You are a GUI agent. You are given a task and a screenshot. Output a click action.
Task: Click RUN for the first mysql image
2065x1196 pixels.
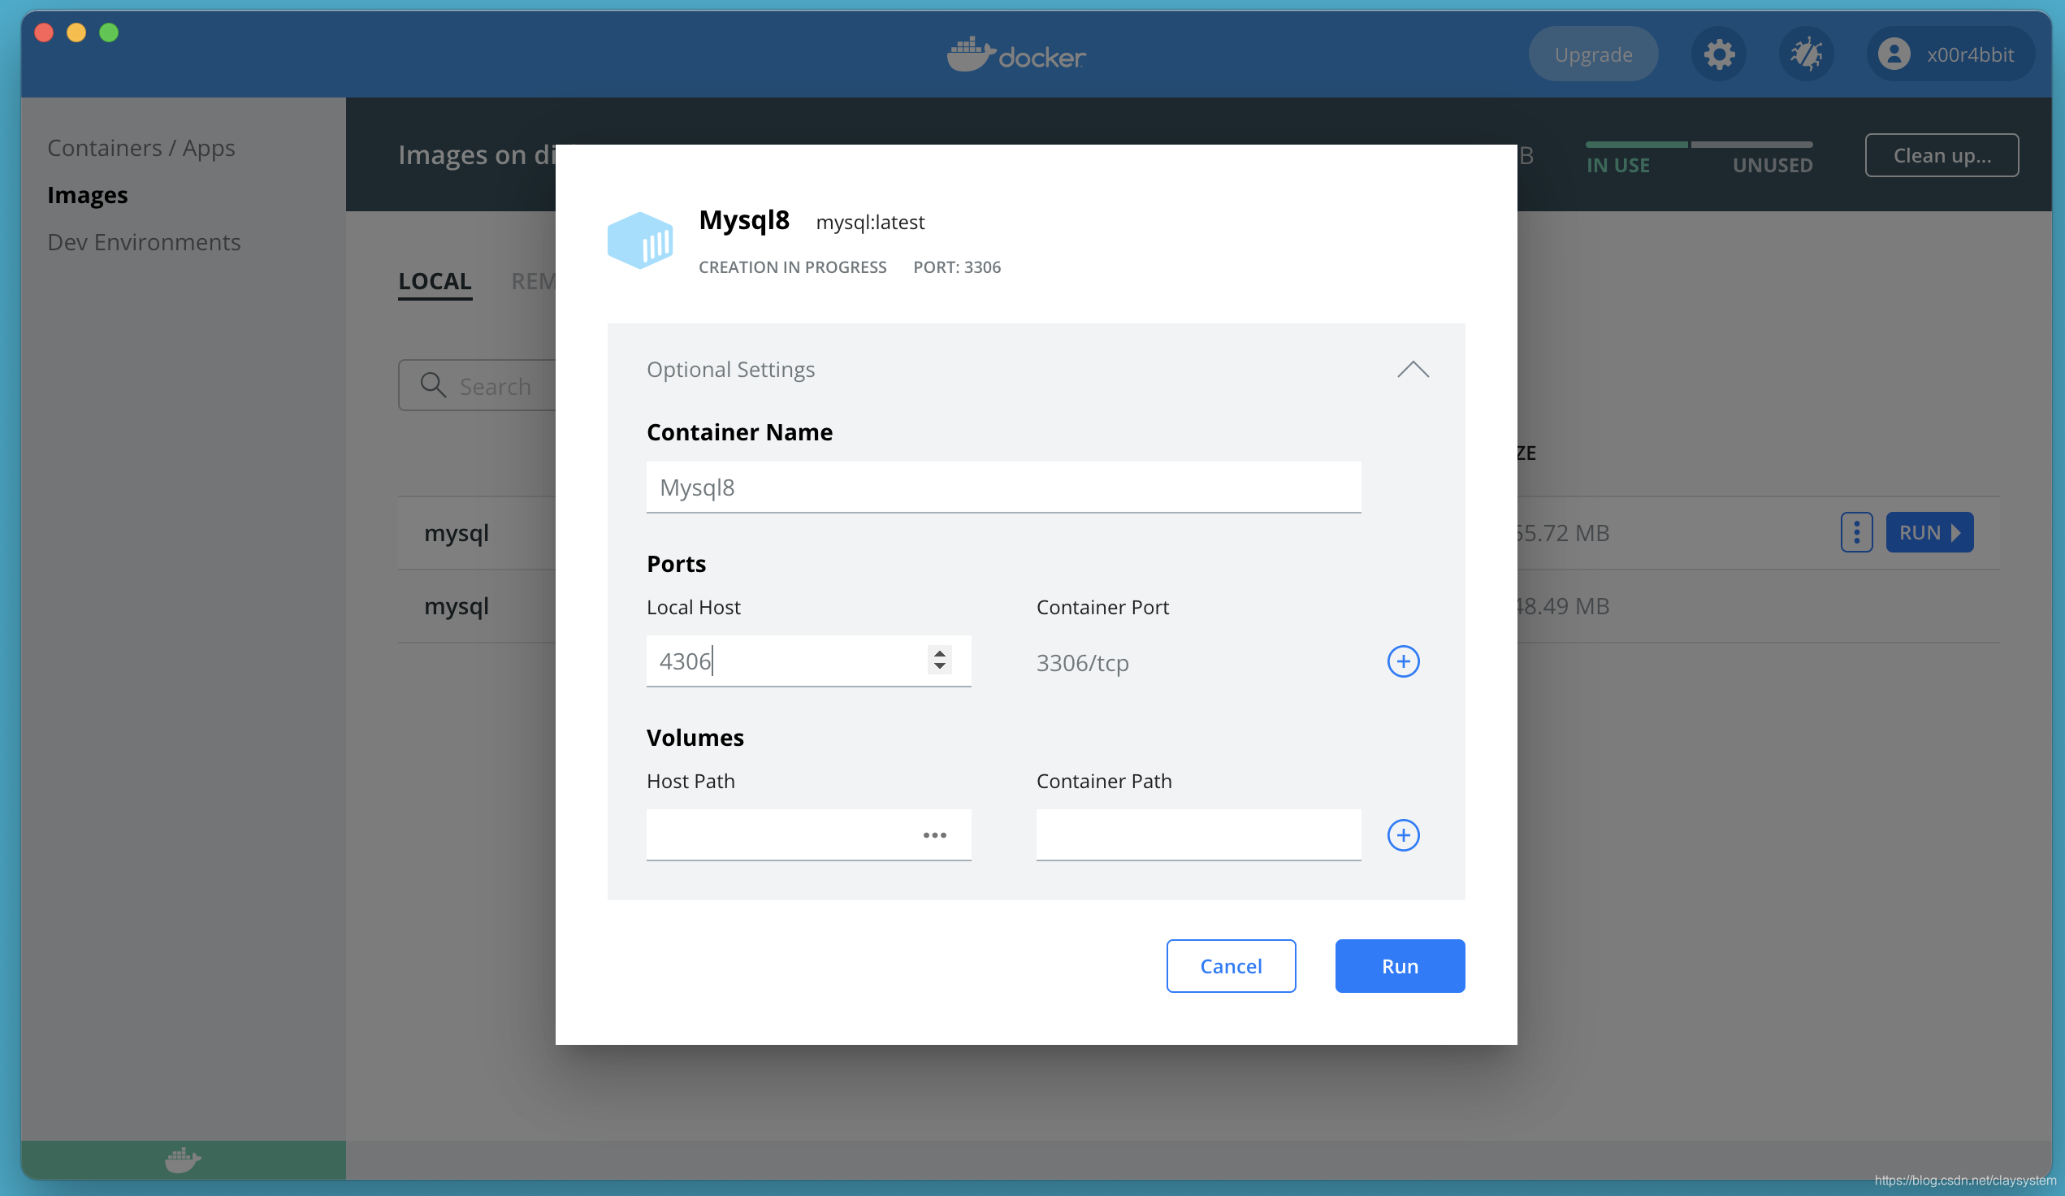1929,533
